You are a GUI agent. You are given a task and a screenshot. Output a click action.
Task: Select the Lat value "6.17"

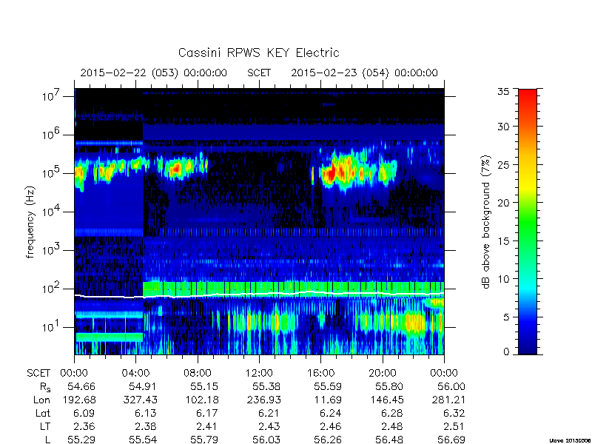(208, 413)
